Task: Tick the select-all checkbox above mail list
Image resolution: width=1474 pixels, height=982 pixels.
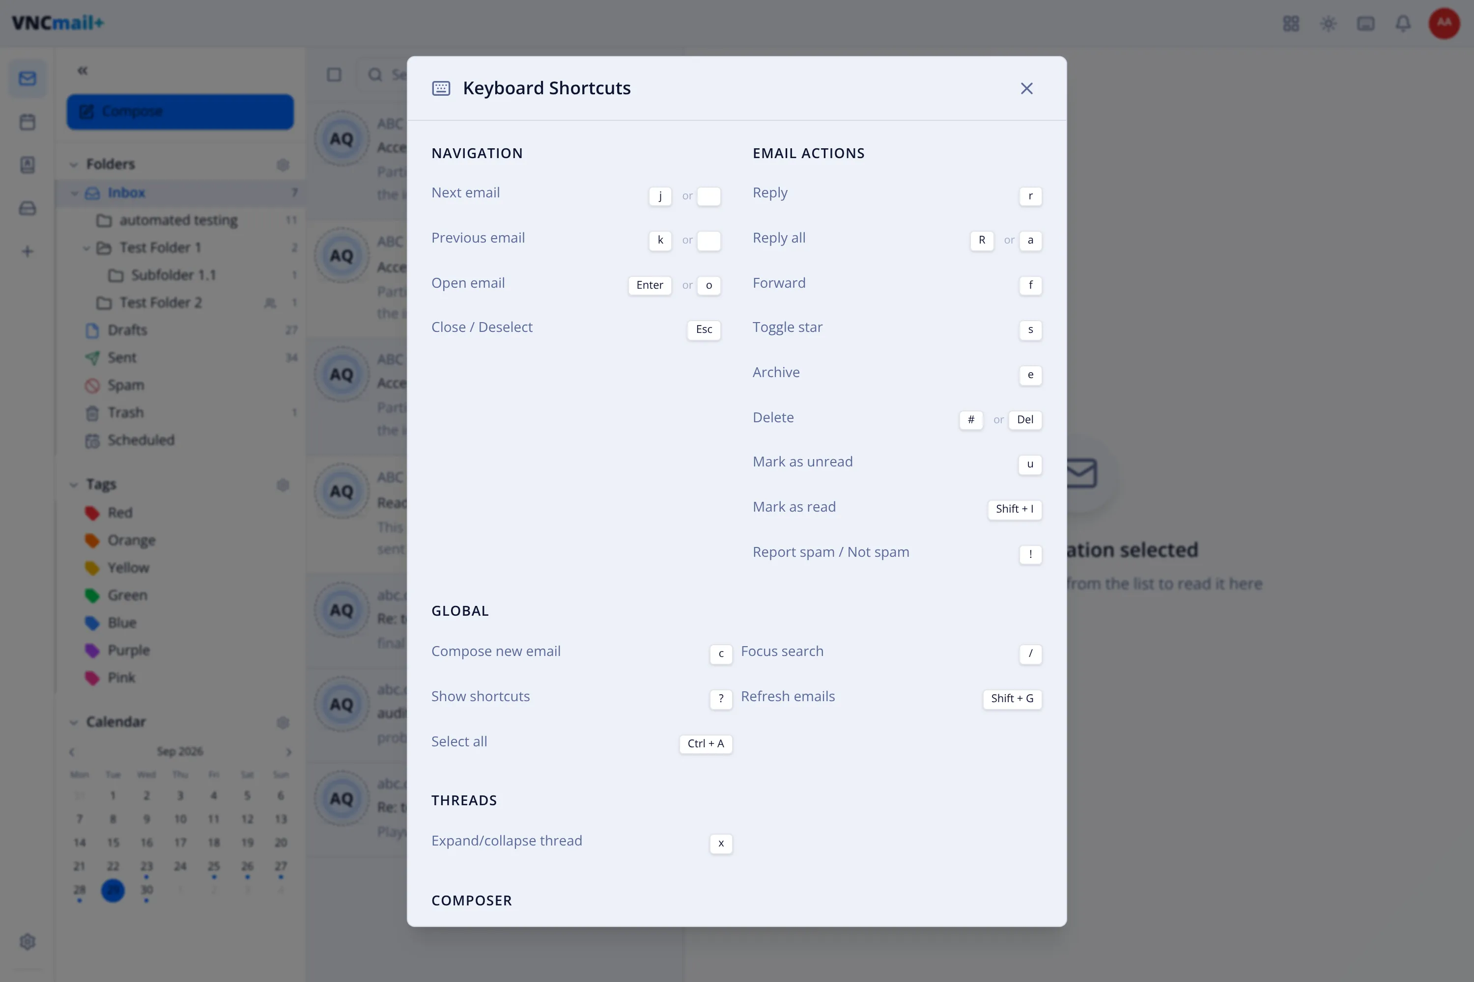Action: point(334,75)
